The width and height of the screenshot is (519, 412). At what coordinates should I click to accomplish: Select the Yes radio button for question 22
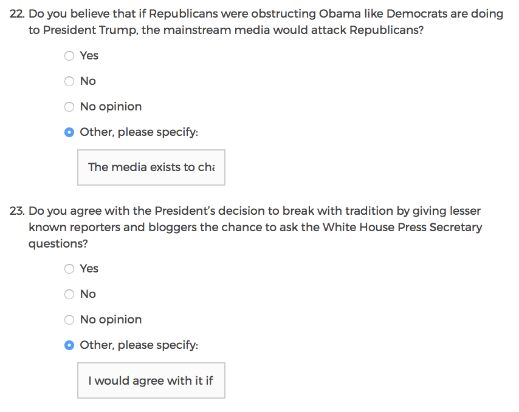[x=69, y=56]
